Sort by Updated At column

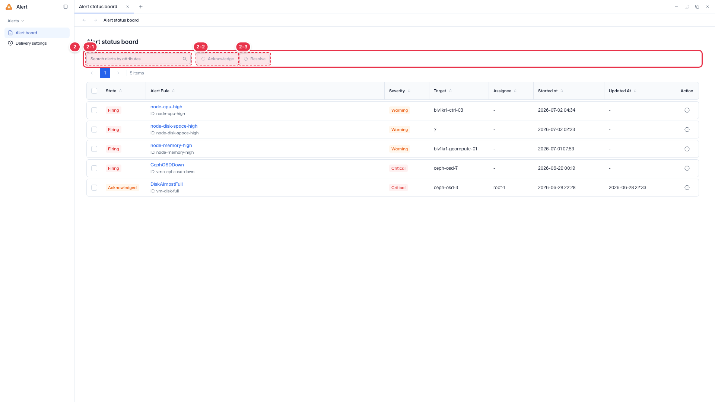click(x=635, y=91)
